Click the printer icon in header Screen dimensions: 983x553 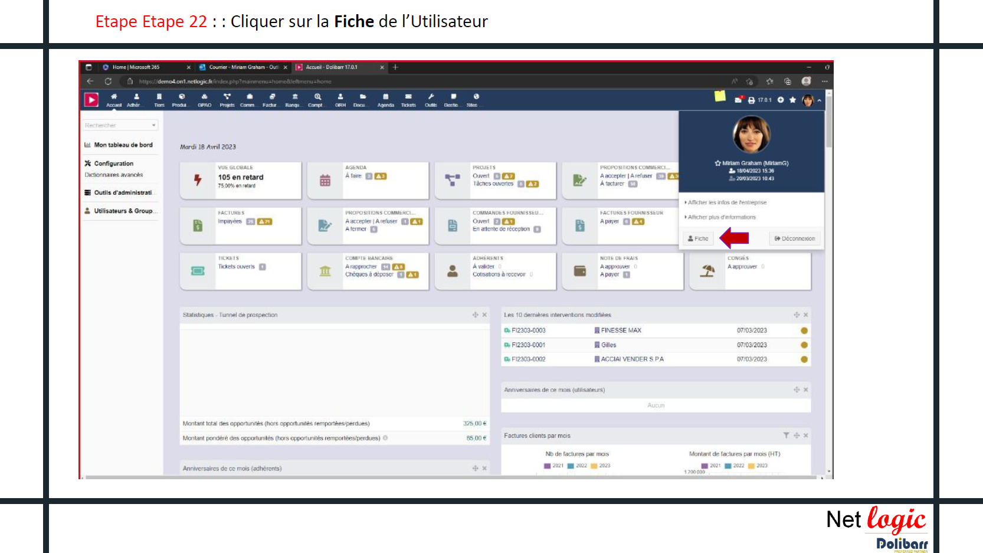[751, 100]
